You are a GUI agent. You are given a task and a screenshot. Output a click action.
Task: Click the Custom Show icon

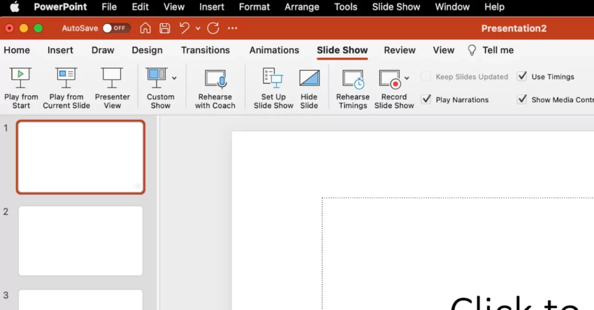point(157,78)
